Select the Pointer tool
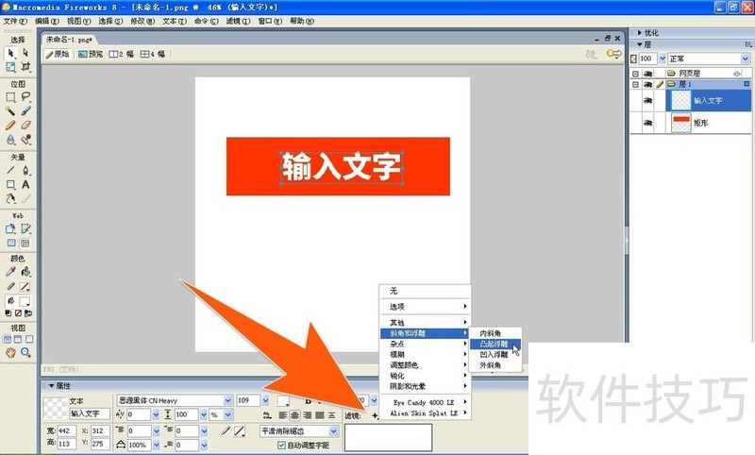The image size is (755, 455). click(10, 52)
